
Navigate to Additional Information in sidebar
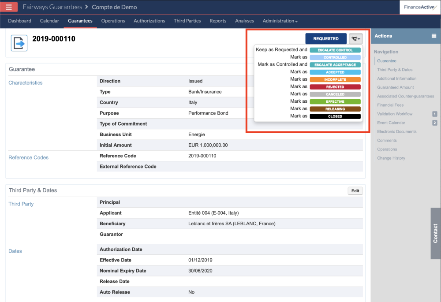pos(397,78)
